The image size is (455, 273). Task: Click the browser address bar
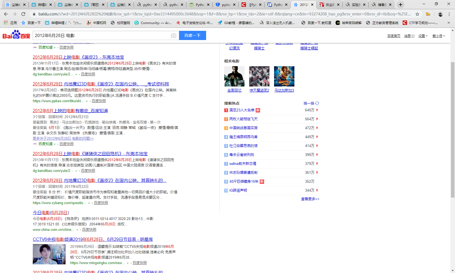[225, 14]
